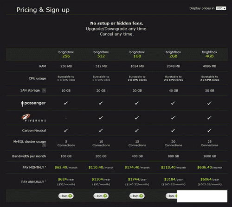Image resolution: width=232 pixels, height=207 pixels.
Task: Click the $62.40/month price
Action: [x=66, y=167]
